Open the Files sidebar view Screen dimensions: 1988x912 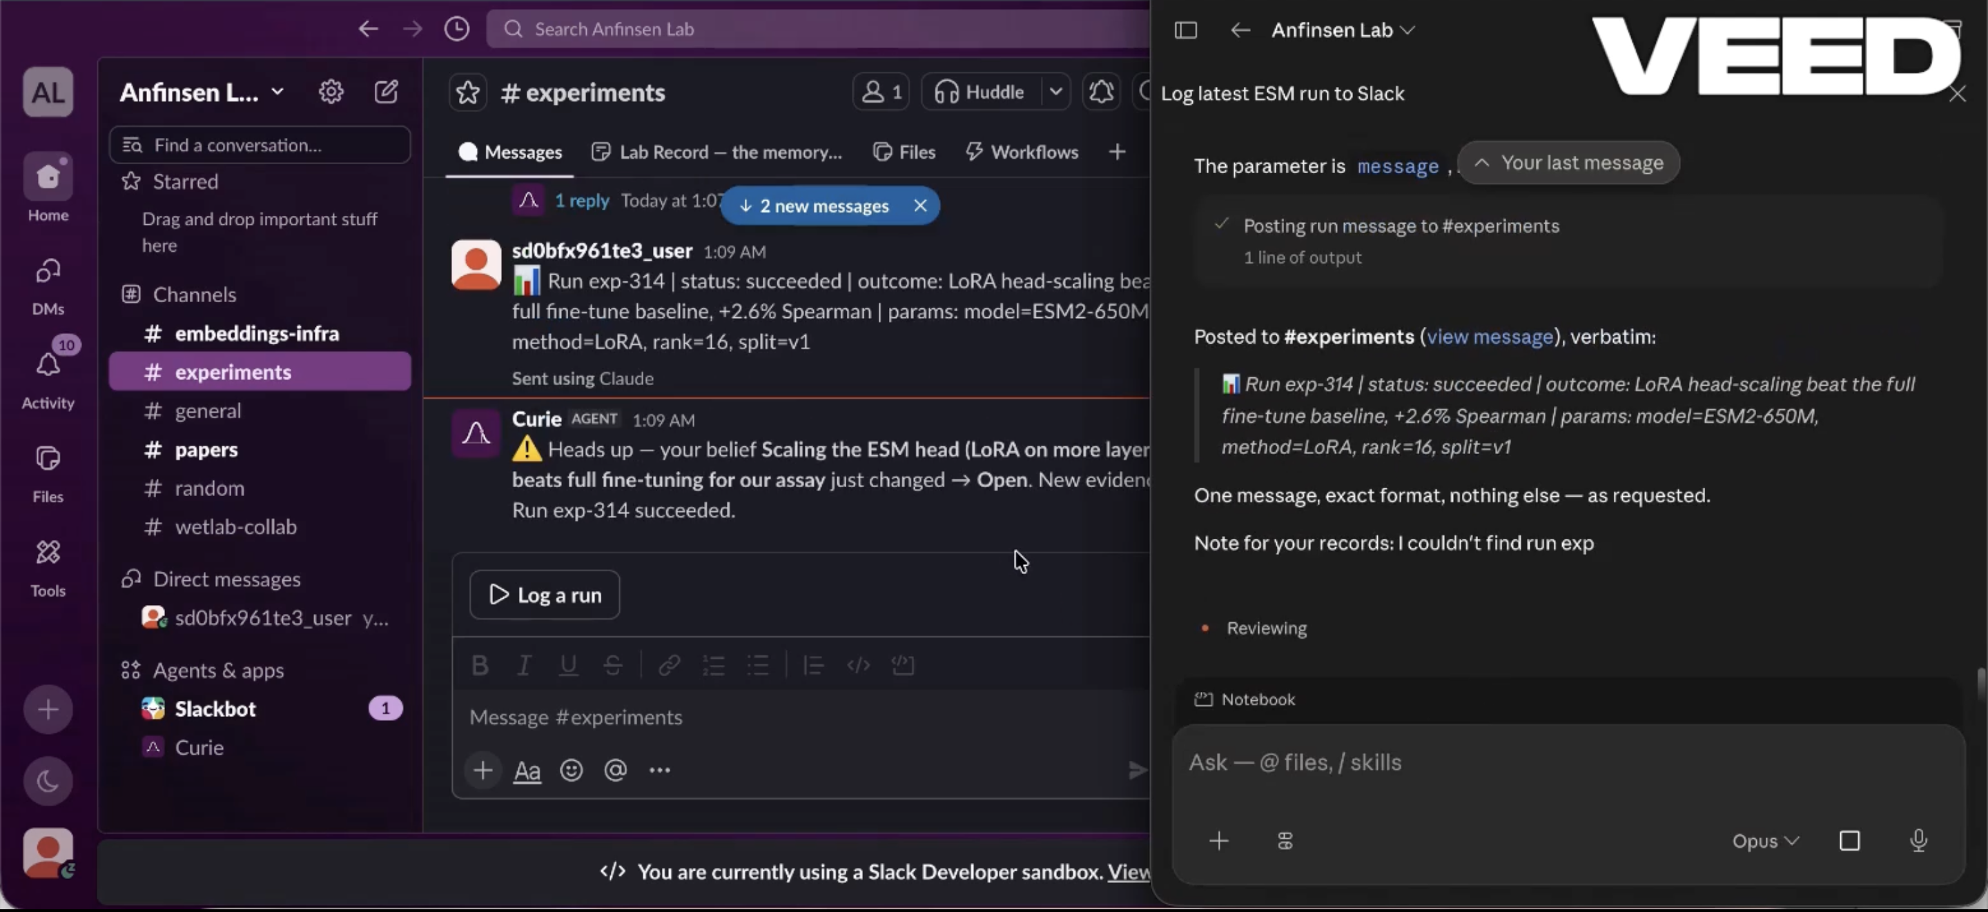click(x=48, y=473)
